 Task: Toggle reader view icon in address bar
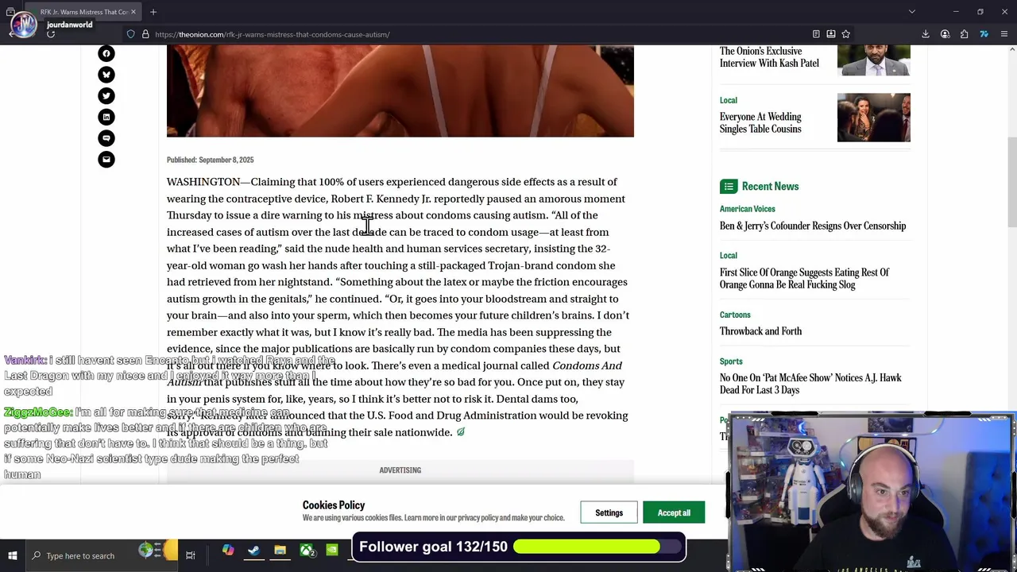pos(816,34)
